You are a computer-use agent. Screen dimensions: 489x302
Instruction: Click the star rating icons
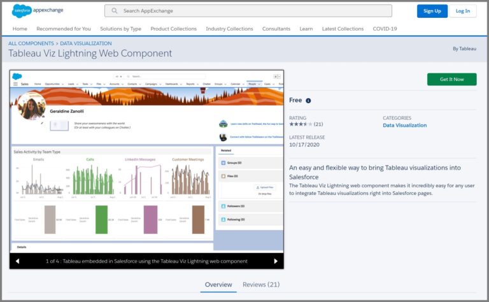pyautogui.click(x=301, y=124)
